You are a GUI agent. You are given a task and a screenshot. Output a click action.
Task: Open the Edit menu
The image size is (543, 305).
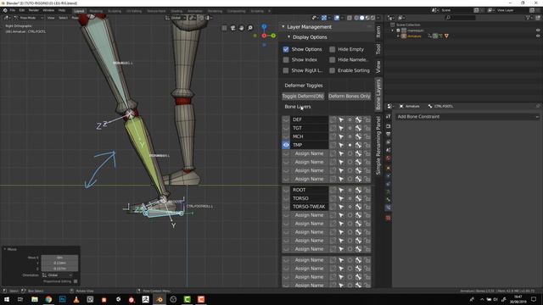(x=22, y=10)
